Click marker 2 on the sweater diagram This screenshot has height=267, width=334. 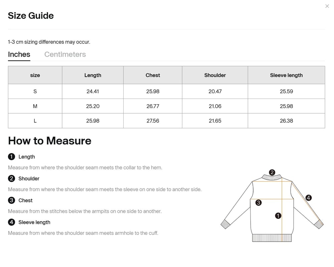[x=272, y=172]
